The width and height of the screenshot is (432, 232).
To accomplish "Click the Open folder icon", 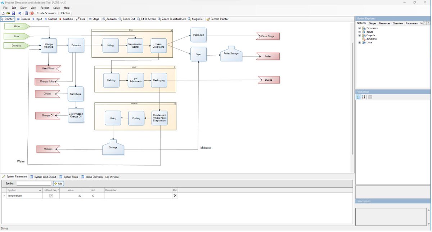I will (x=8, y=13).
